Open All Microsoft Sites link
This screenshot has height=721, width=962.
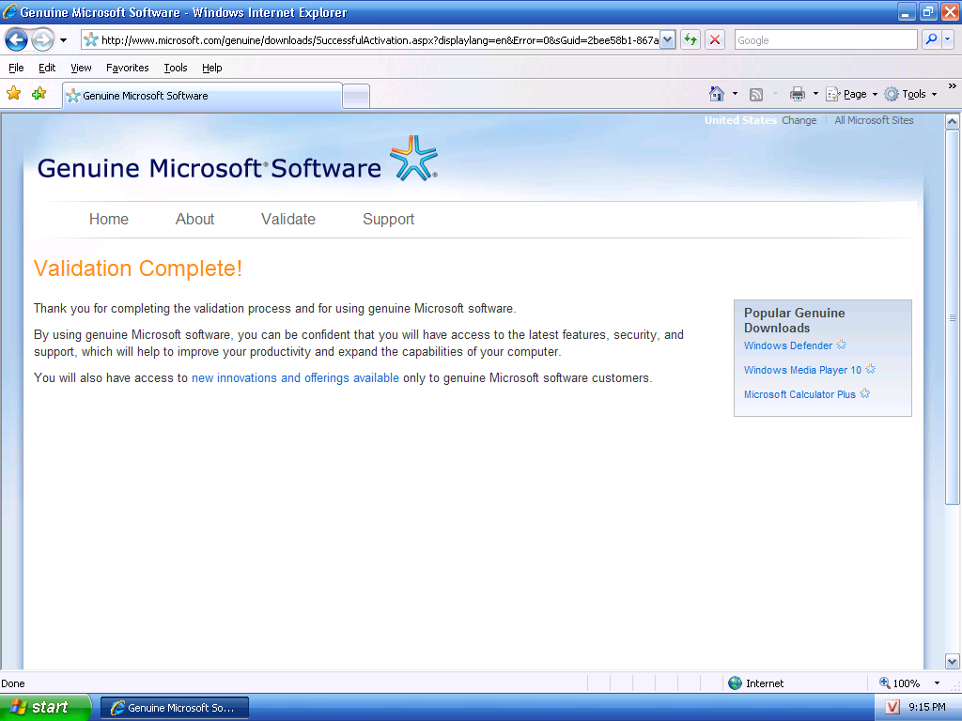[x=874, y=120]
